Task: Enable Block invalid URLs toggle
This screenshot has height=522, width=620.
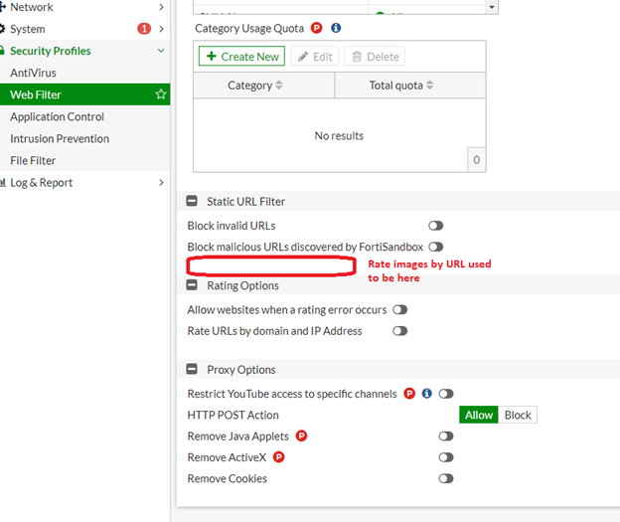Action: [435, 226]
